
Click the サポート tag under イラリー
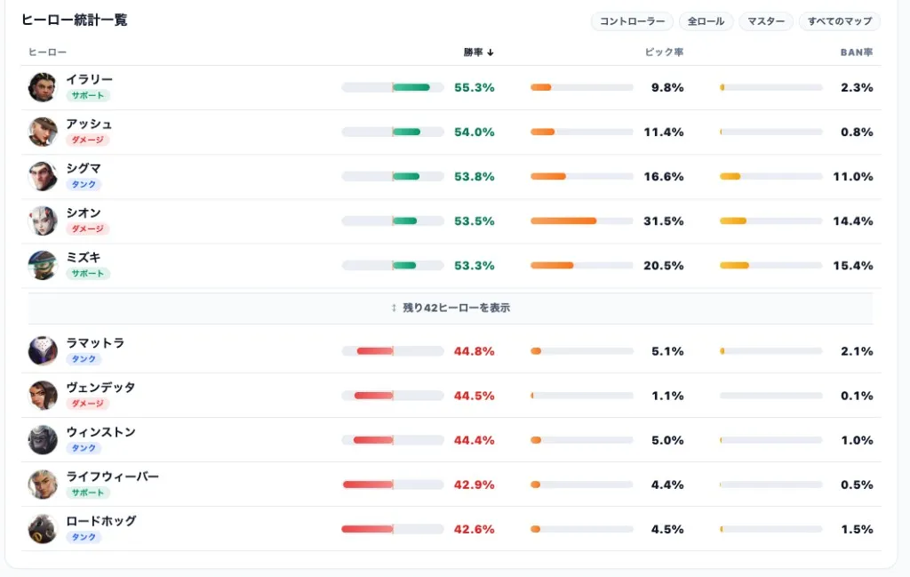pyautogui.click(x=88, y=96)
